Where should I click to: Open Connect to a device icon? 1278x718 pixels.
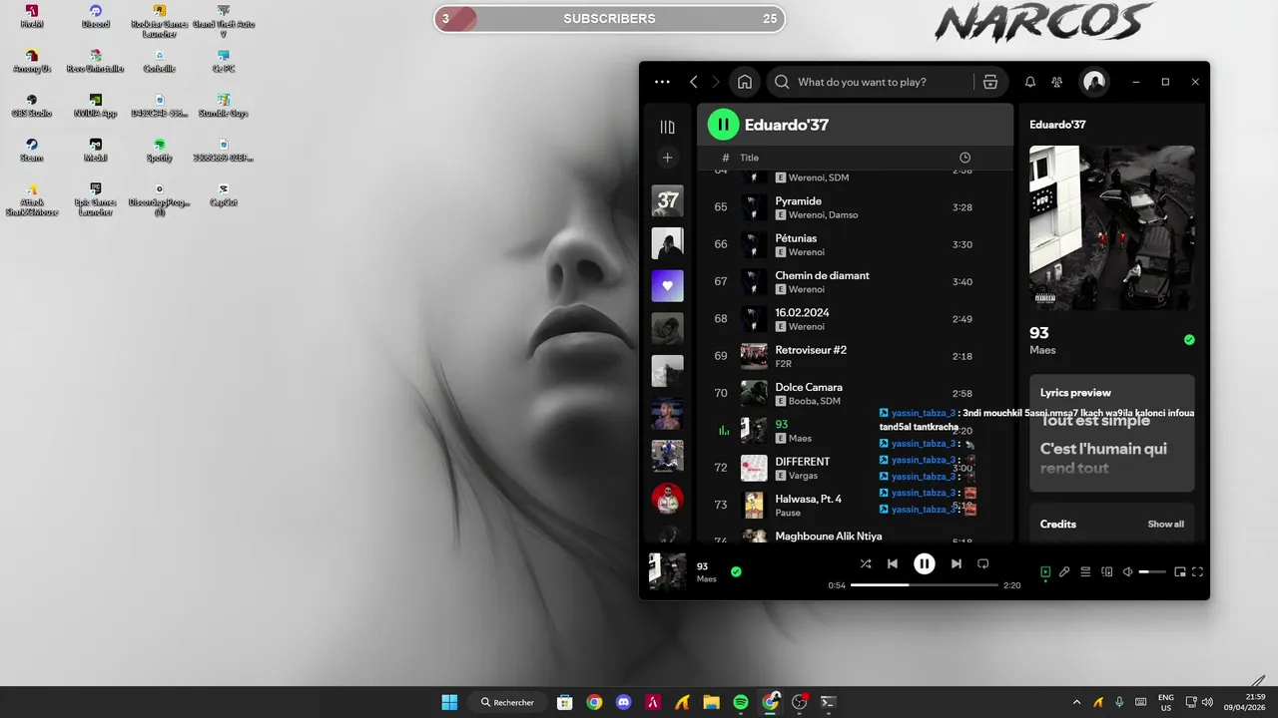click(1106, 572)
